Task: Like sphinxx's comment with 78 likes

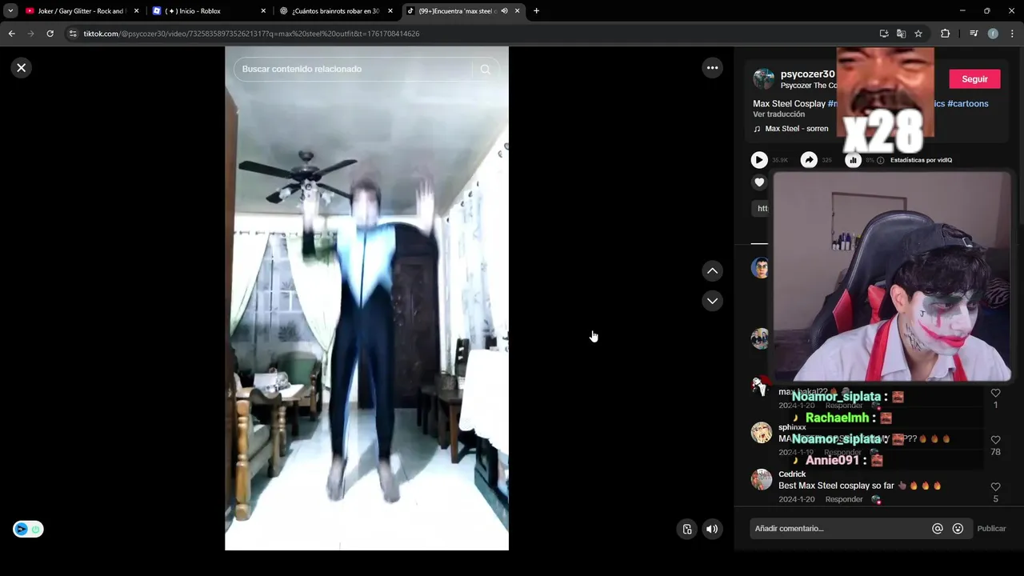Action: tap(995, 440)
